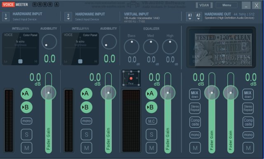Toggle M.C button on Virtual Input
264x159 pixels.
coord(151,121)
